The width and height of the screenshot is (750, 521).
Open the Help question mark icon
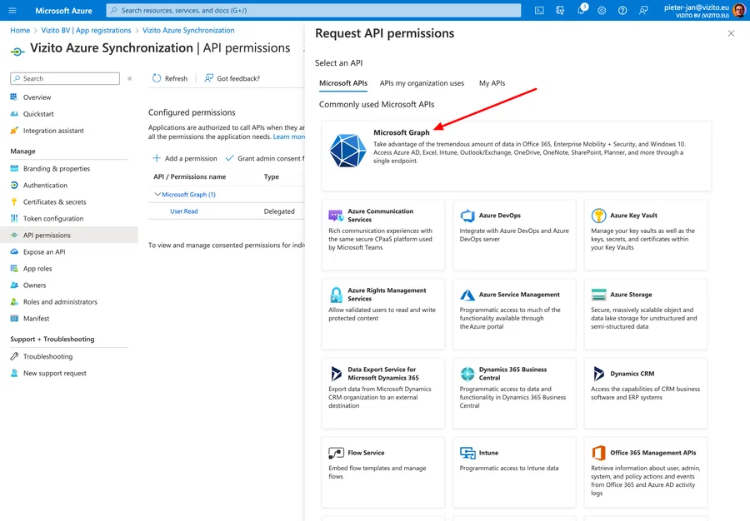pos(622,10)
